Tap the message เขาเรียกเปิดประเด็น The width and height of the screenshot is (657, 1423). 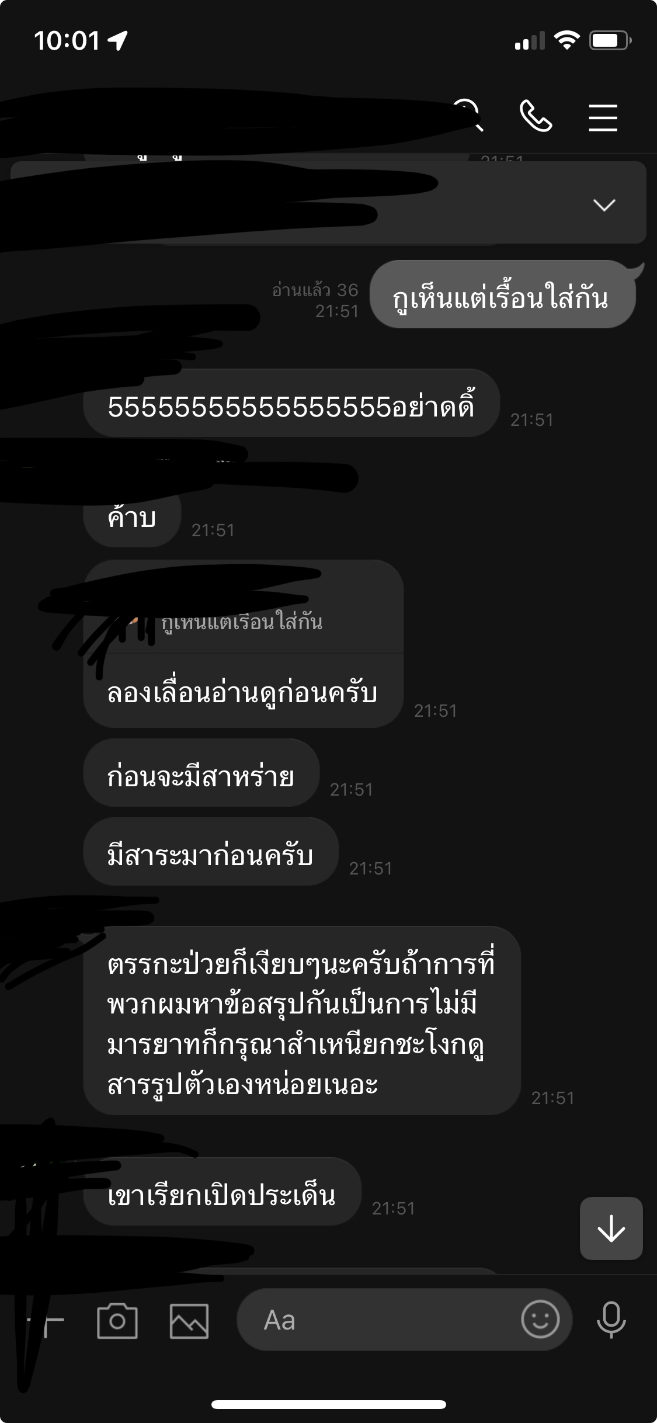223,1192
